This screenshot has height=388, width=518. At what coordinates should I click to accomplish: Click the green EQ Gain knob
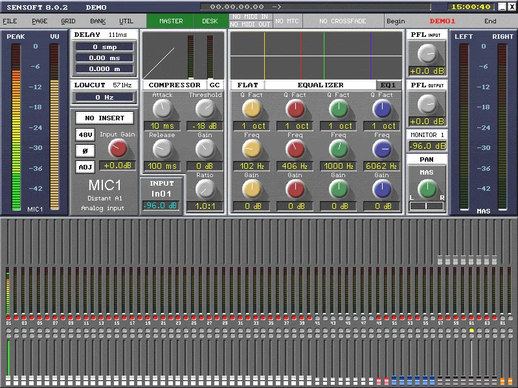[339, 189]
